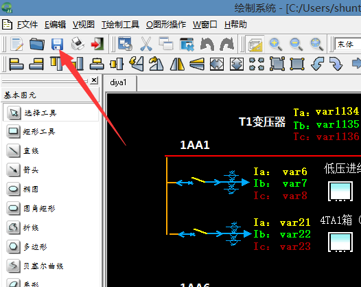Click the printer icon
The height and width of the screenshot is (287, 361).
coord(78,43)
